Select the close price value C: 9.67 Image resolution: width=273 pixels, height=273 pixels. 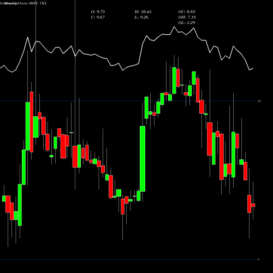(x=98, y=17)
